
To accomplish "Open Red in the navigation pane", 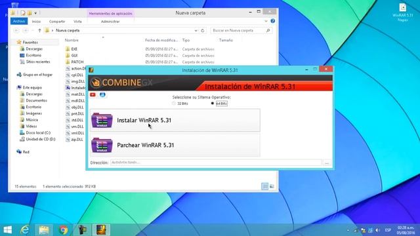I will click(x=26, y=152).
